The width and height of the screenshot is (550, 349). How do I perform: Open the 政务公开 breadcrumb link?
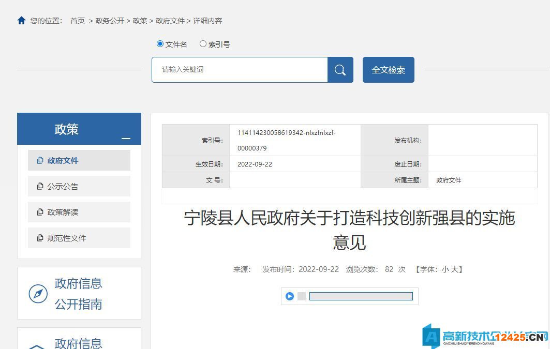click(x=110, y=21)
